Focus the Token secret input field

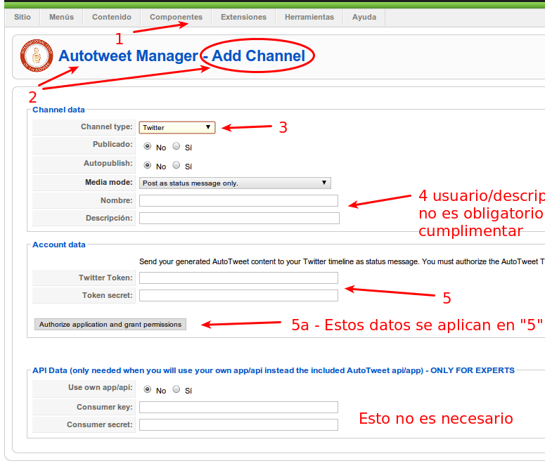(238, 295)
